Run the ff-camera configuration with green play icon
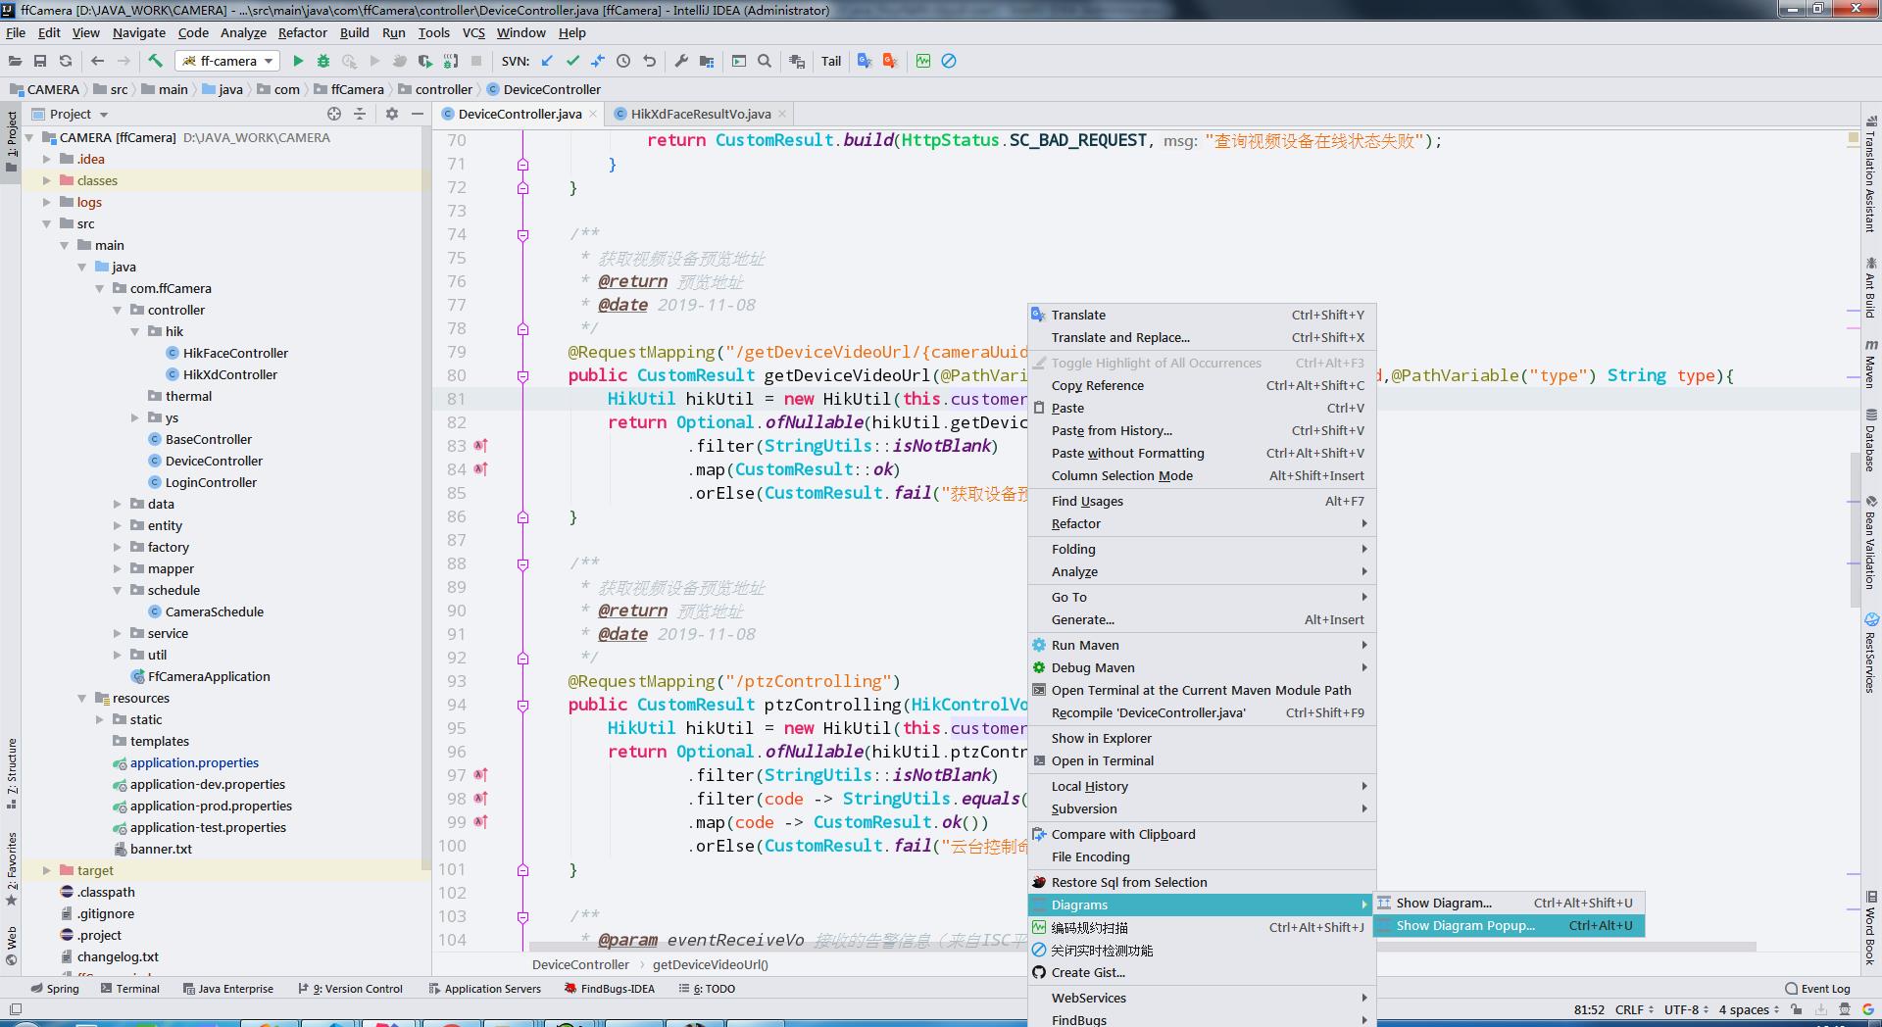This screenshot has height=1027, width=1882. coord(298,61)
